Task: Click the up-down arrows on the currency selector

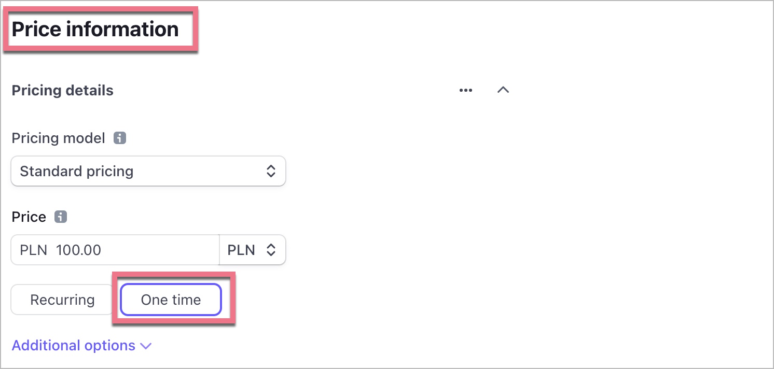Action: (x=271, y=250)
